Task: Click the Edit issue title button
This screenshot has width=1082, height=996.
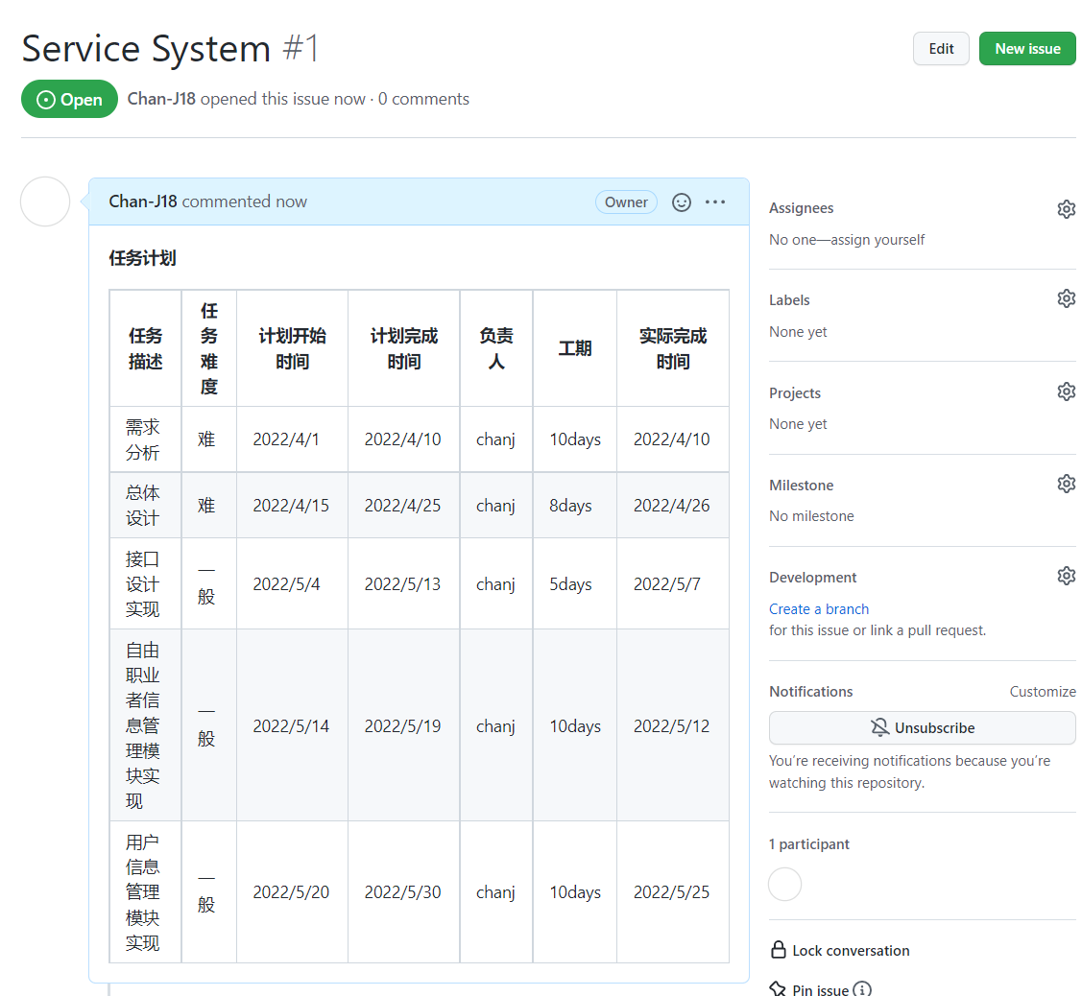Action: pyautogui.click(x=941, y=49)
